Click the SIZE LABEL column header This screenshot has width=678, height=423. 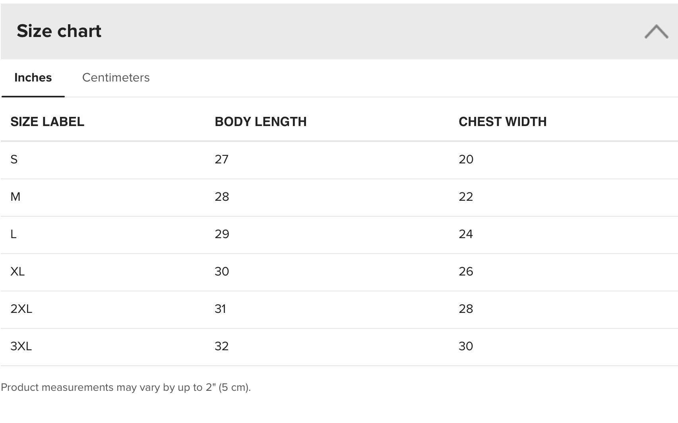pos(47,122)
